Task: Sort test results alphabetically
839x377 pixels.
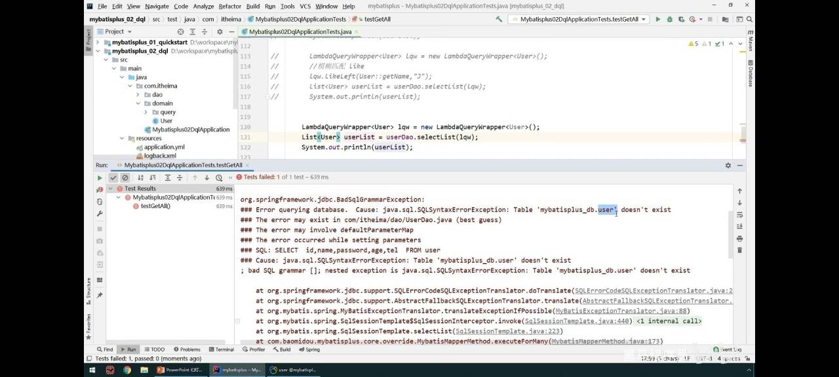Action: (x=139, y=177)
